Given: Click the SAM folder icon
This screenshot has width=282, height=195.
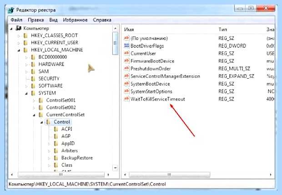Looking at the screenshot, I should [33, 71].
